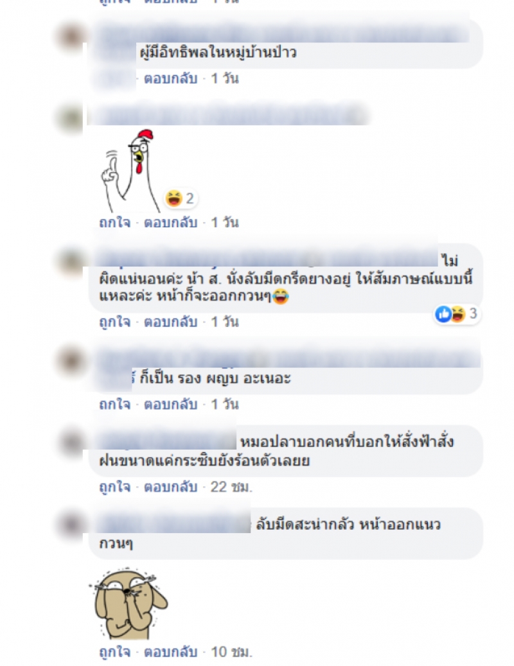Open profile picture of chicken sticker commenter
This screenshot has height=666, width=514.
71,118
